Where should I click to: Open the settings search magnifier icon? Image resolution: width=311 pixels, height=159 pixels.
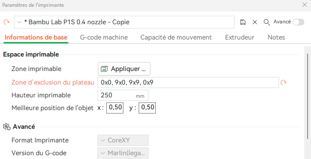(267, 22)
